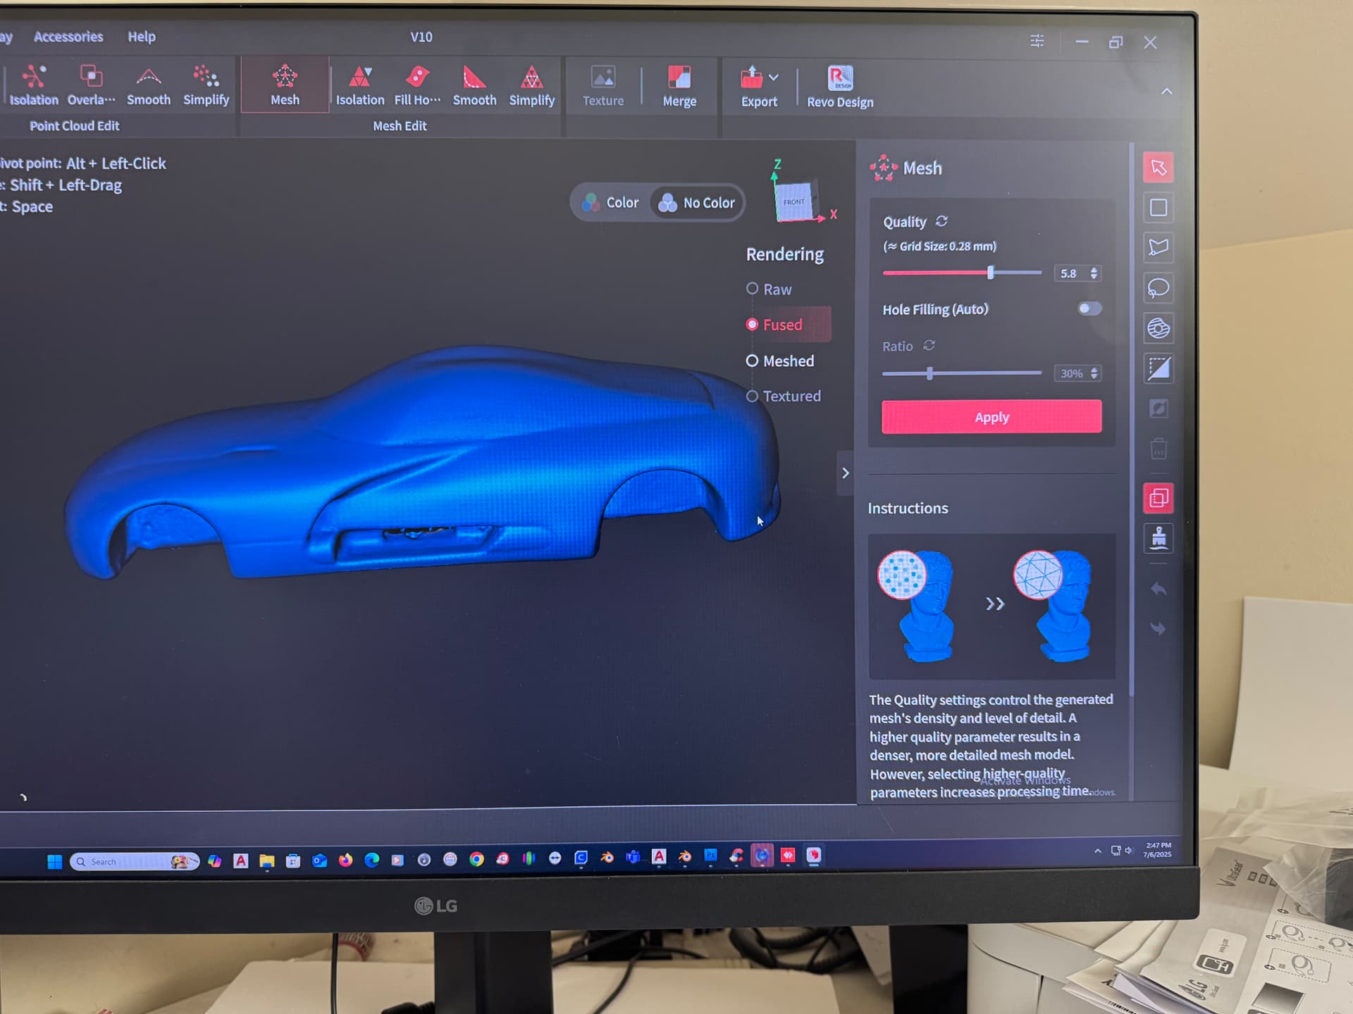Image resolution: width=1353 pixels, height=1014 pixels.
Task: Open the Overlap detection tool
Action: 91,85
